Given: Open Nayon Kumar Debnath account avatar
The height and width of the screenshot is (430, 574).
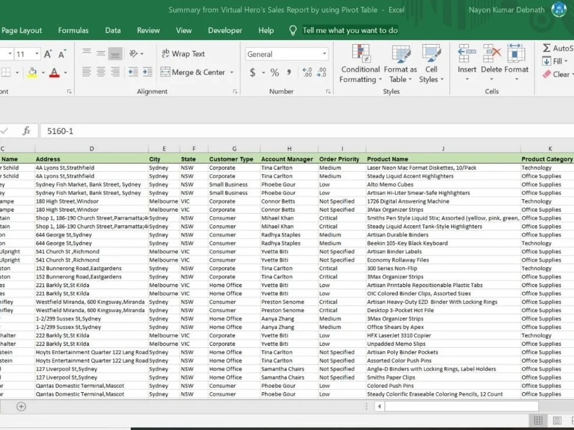Looking at the screenshot, I should [x=559, y=10].
